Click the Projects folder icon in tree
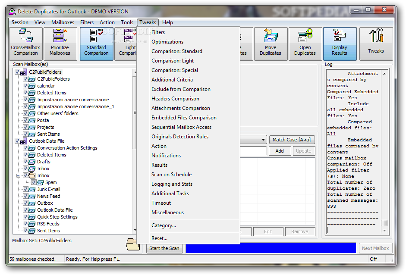Image resolution: width=406 pixels, height=275 pixels. pos(32,127)
